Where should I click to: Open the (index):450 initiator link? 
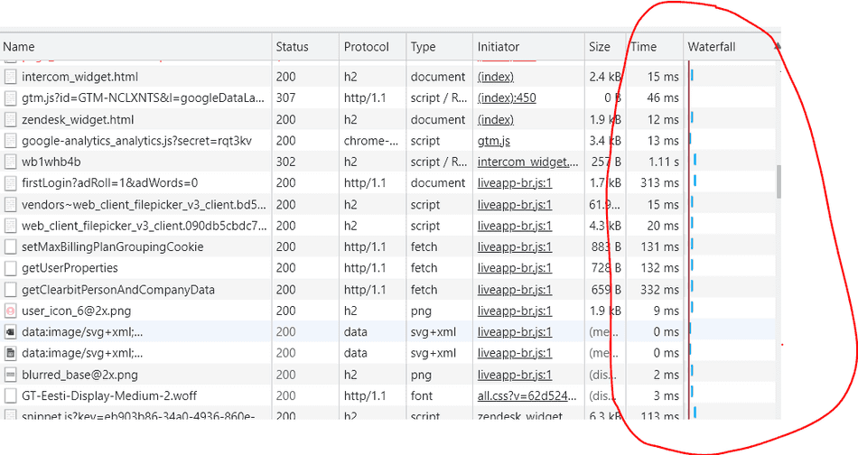(507, 97)
